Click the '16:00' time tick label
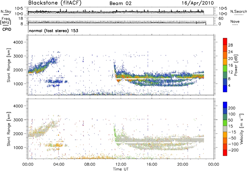Image resolution: width=247 pixels, height=171 pixels. pos(152,165)
